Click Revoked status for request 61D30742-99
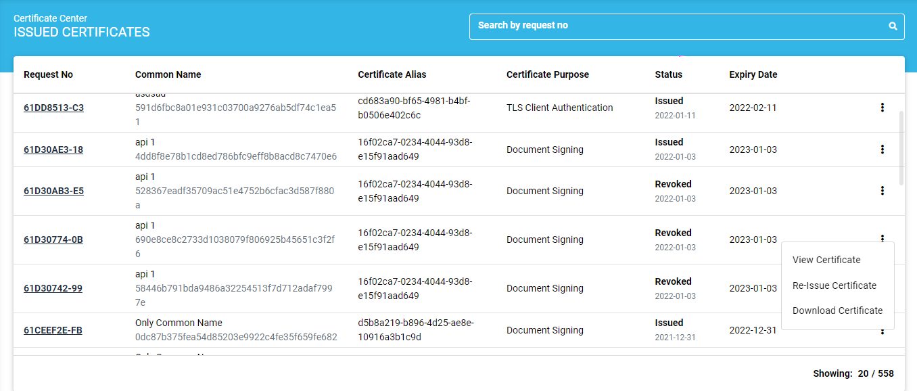 tap(673, 281)
